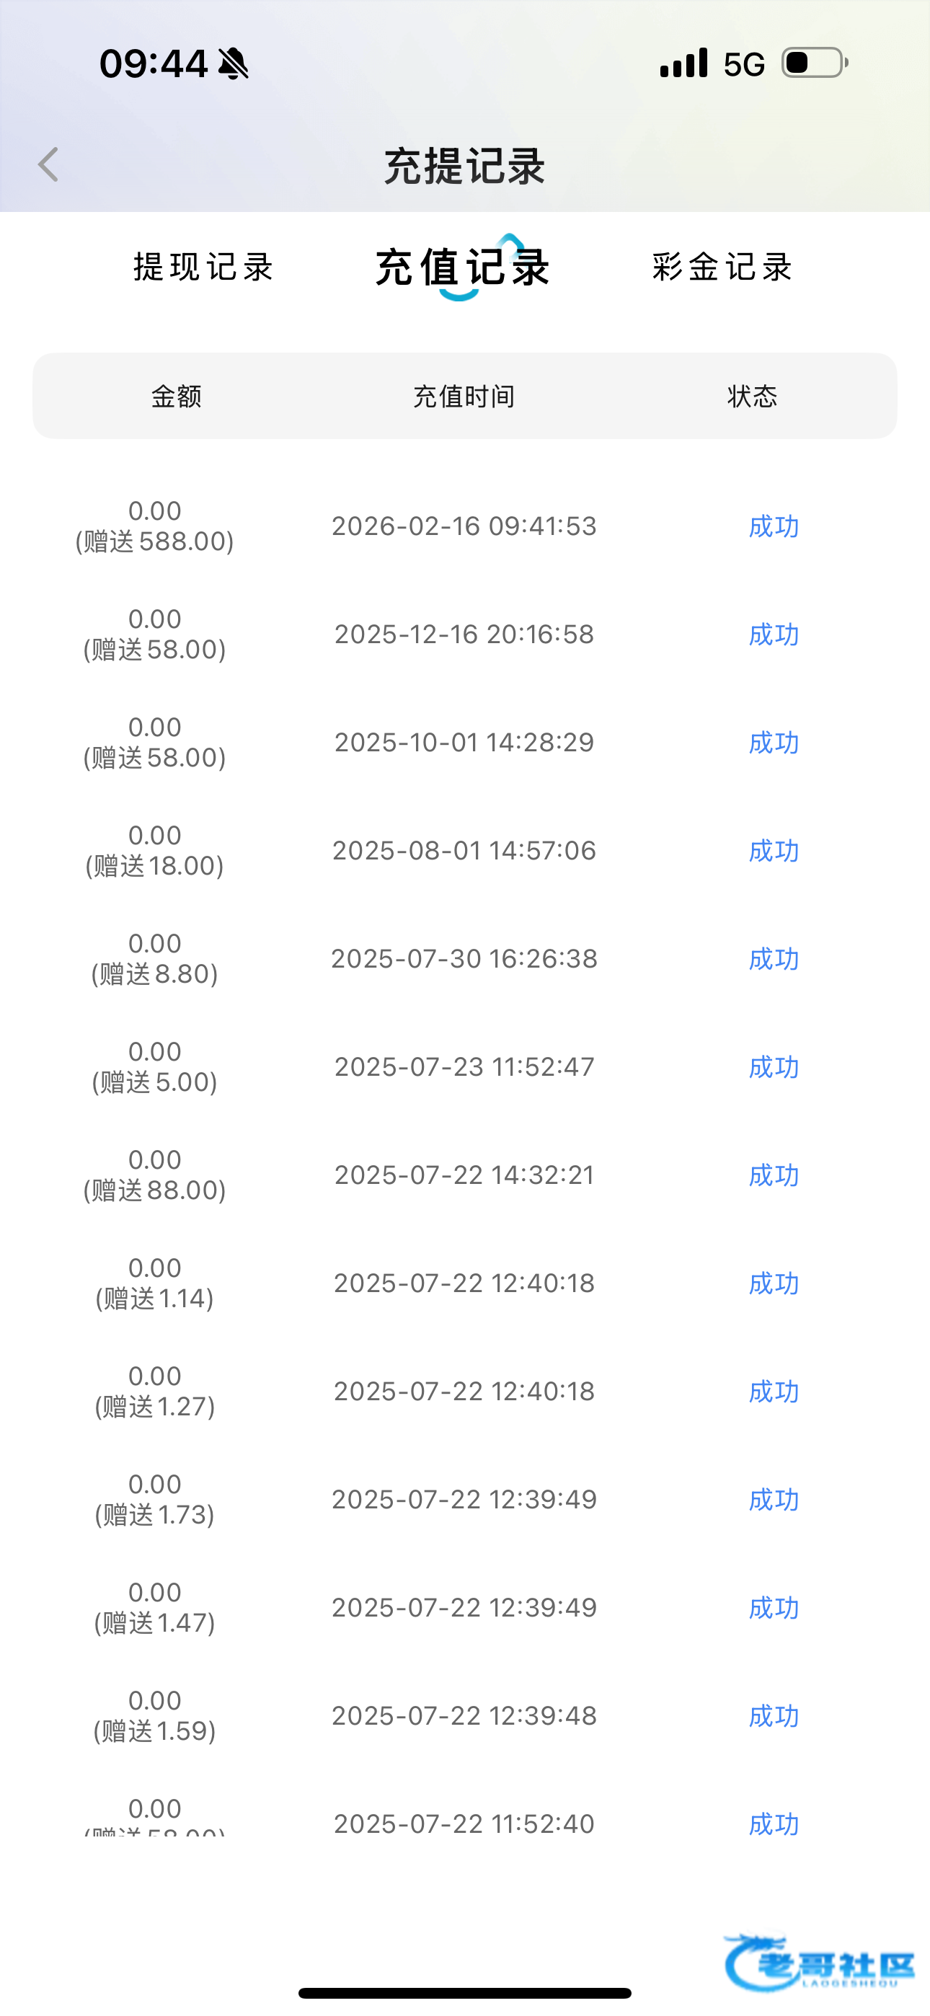
Task: Switch to the 提现记录 tab
Action: tap(203, 267)
